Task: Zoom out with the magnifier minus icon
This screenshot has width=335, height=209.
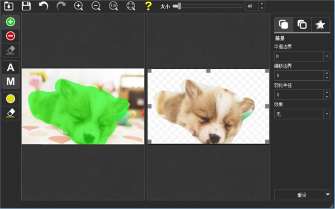Action: 96,6
